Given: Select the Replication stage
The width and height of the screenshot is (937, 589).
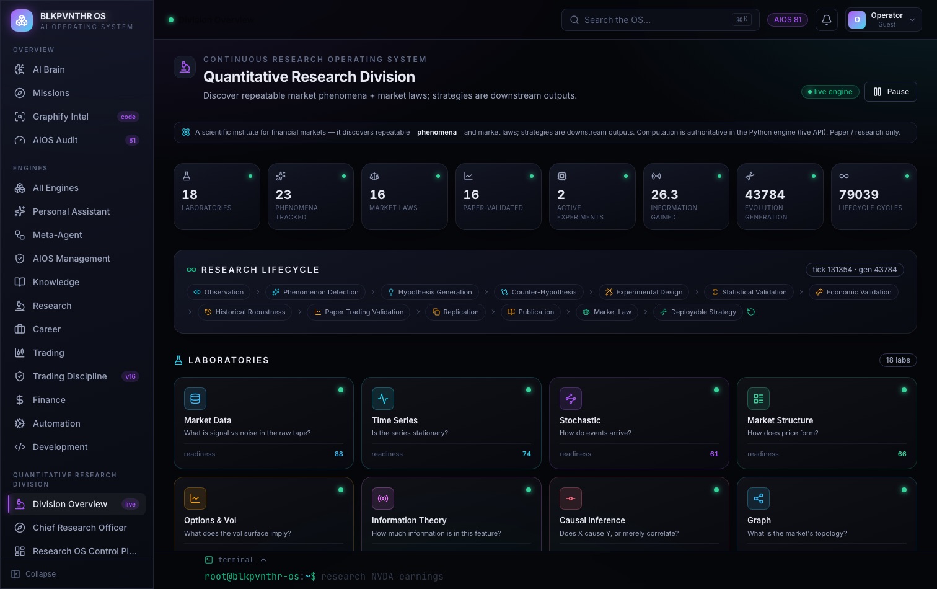Looking at the screenshot, I should (x=455, y=312).
